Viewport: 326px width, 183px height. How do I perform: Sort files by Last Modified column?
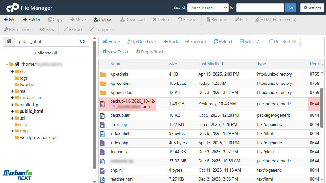(x=210, y=64)
